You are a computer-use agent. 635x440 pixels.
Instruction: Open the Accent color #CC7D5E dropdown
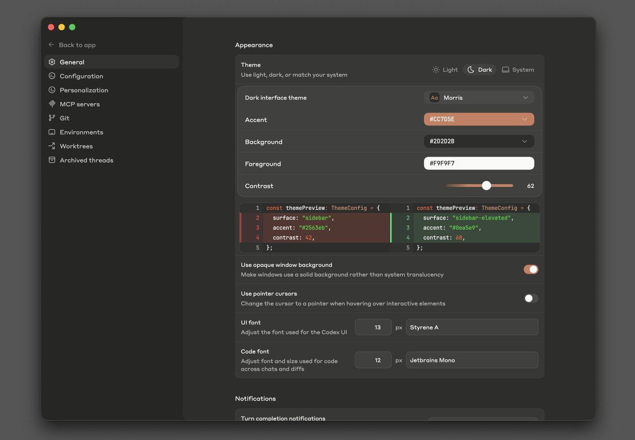(479, 120)
